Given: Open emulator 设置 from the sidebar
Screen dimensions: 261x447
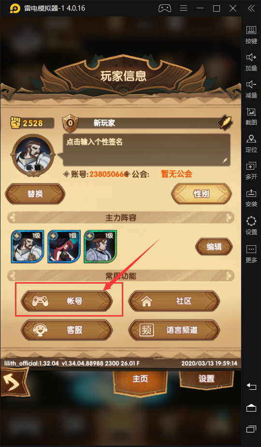Looking at the screenshot, I should pyautogui.click(x=251, y=225).
